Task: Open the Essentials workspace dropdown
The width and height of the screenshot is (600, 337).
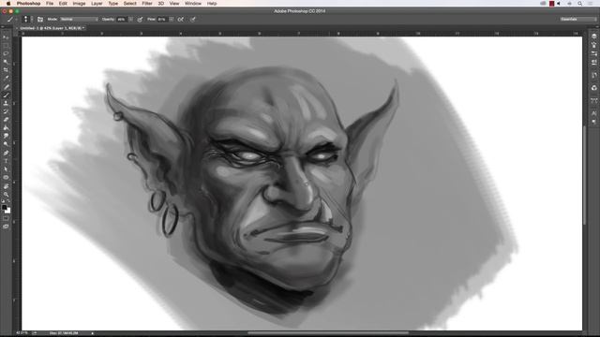Action: tap(577, 19)
